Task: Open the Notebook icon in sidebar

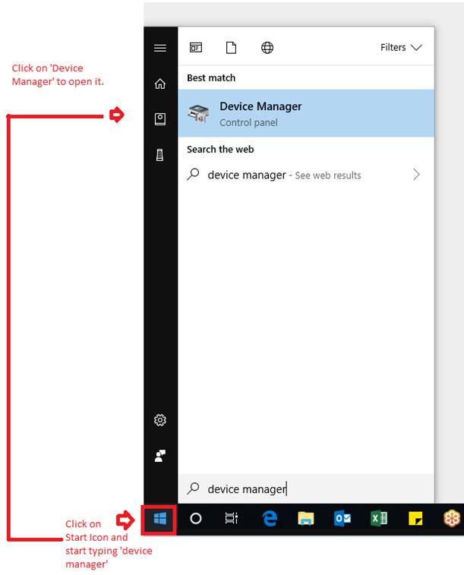Action: coord(160,118)
